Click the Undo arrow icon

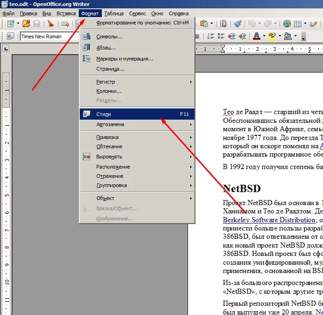252,24
